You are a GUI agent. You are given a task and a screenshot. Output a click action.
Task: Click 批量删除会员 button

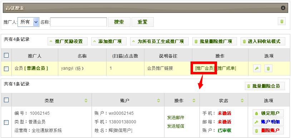265,86
